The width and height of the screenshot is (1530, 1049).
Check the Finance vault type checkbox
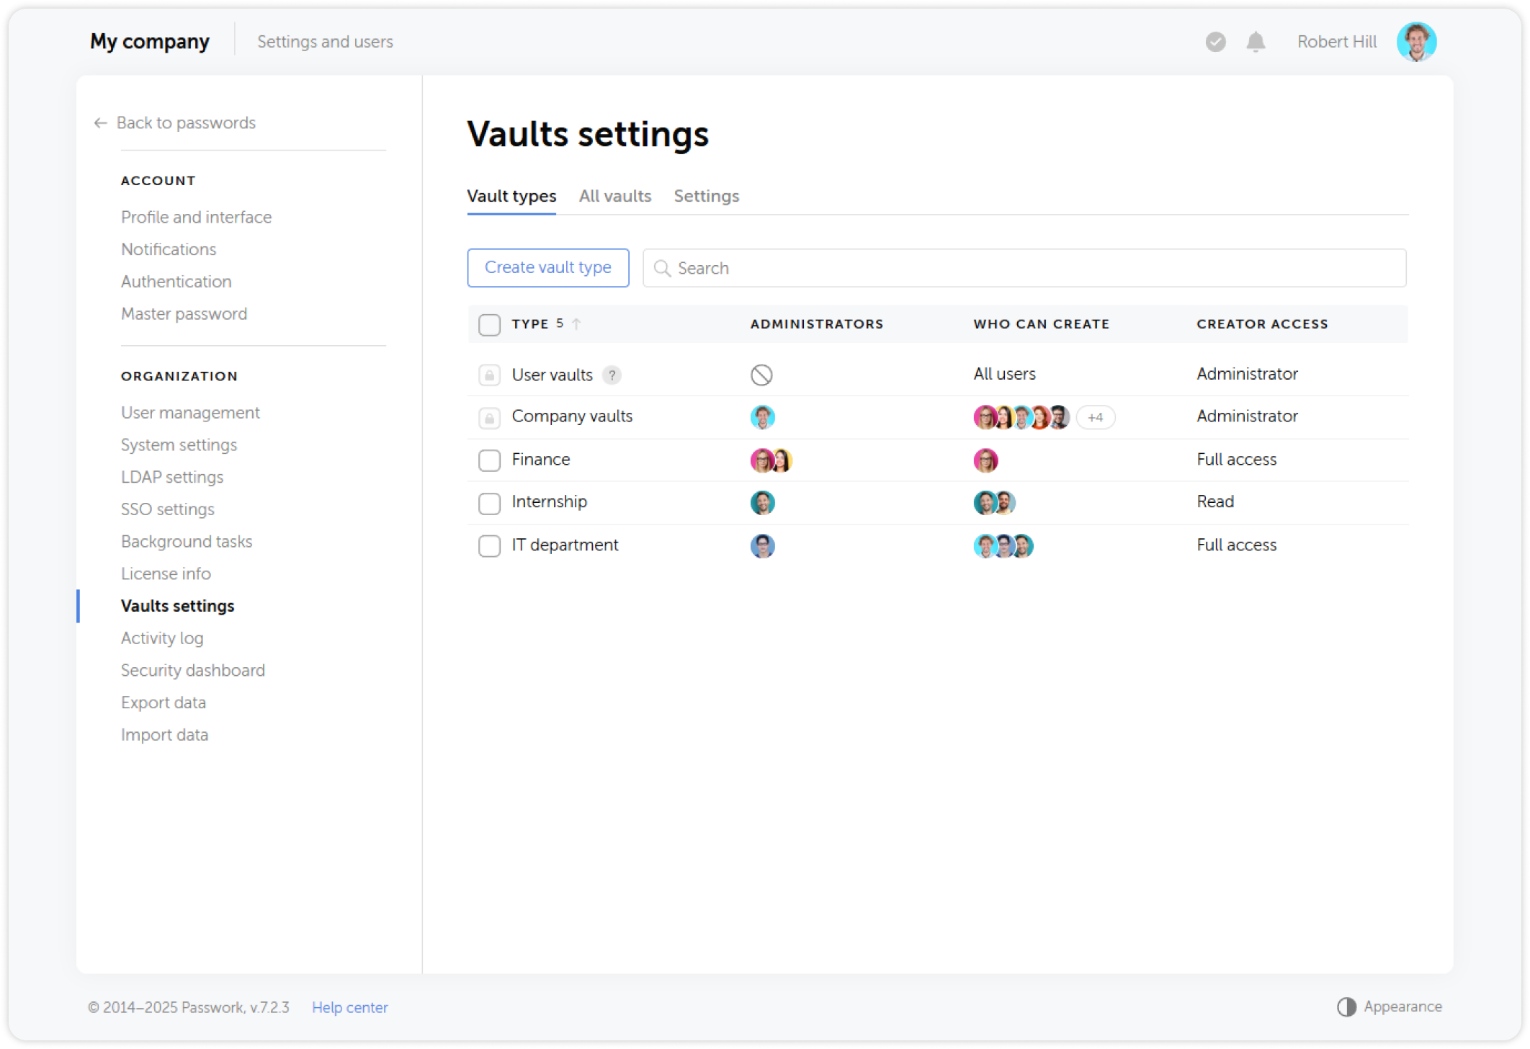(489, 460)
